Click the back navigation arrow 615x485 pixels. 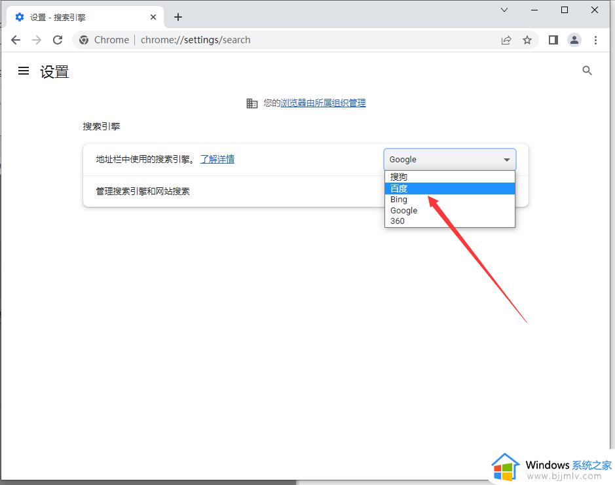(x=16, y=40)
